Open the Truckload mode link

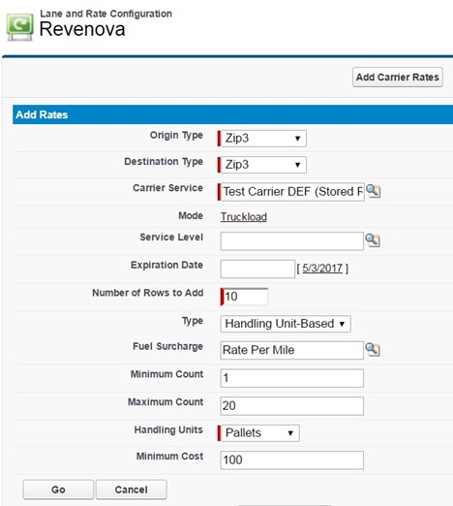point(244,216)
